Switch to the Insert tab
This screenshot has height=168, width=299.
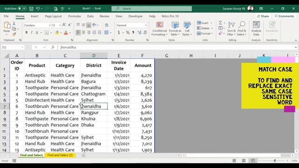coord(34,16)
